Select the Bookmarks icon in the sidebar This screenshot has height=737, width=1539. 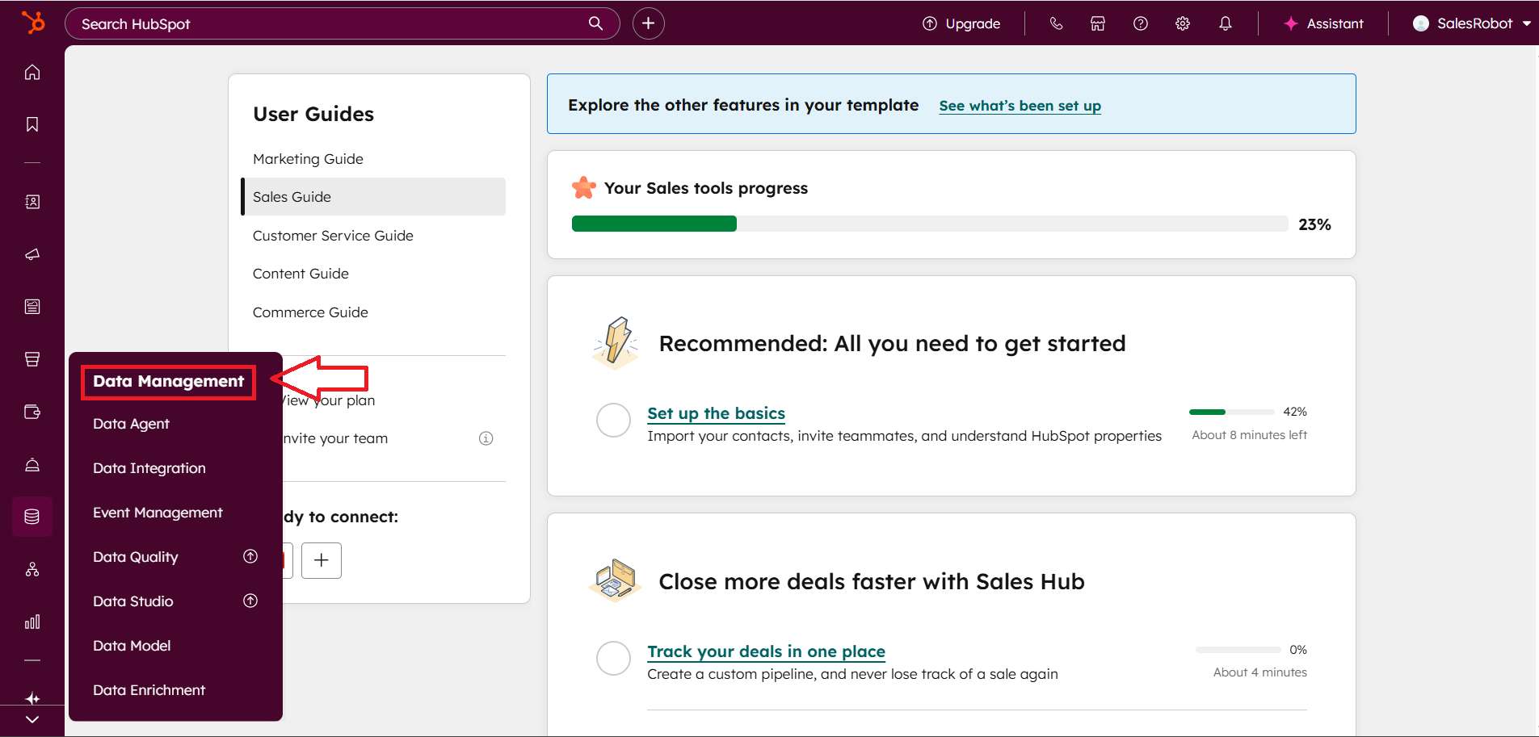[32, 124]
